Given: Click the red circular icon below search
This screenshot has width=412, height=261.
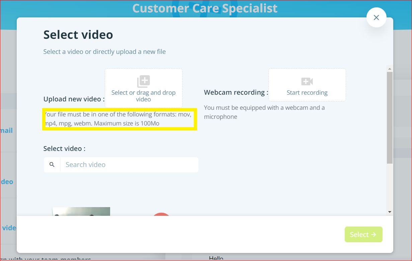Looking at the screenshot, I should pos(161,214).
